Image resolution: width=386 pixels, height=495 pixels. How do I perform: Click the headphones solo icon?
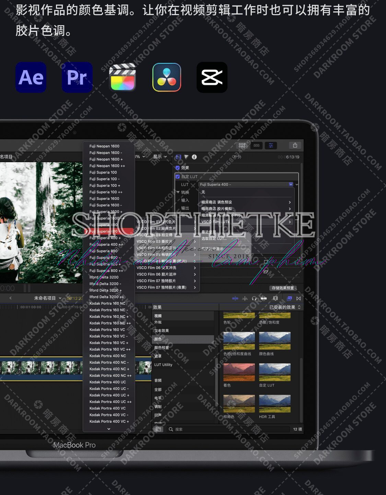click(254, 298)
